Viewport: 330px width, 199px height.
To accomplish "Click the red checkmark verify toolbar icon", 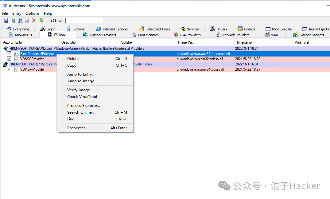I will [27, 20].
